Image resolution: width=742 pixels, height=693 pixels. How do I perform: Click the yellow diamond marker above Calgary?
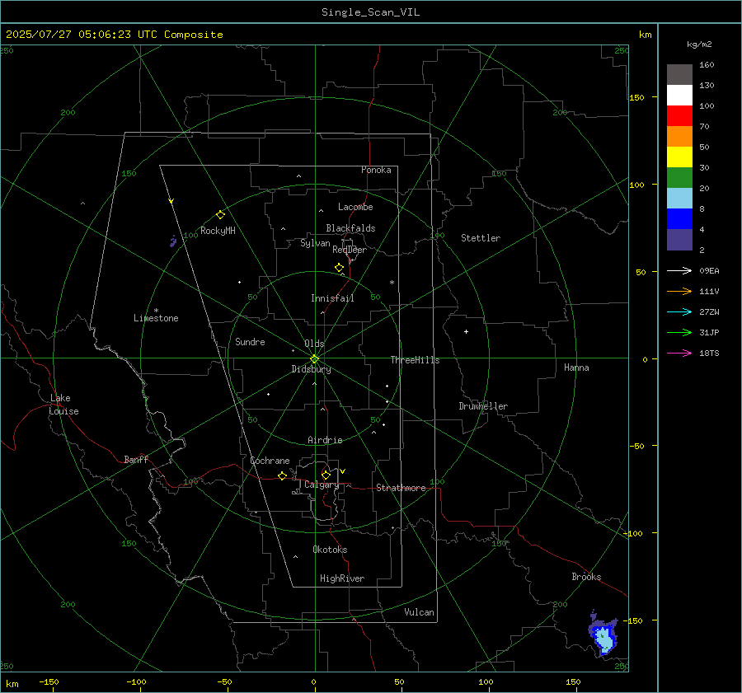pyautogui.click(x=326, y=475)
